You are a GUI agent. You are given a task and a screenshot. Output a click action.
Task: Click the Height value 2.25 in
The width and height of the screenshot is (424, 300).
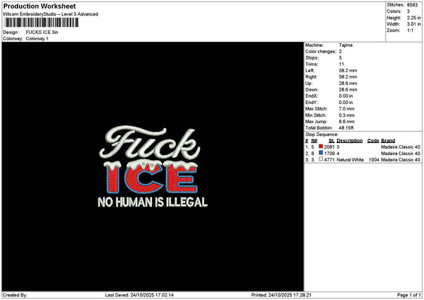[413, 18]
